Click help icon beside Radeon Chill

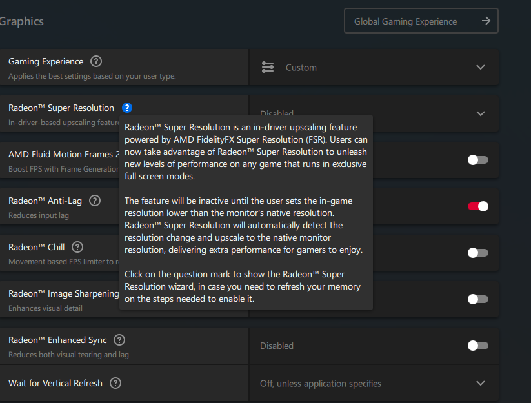pos(77,247)
